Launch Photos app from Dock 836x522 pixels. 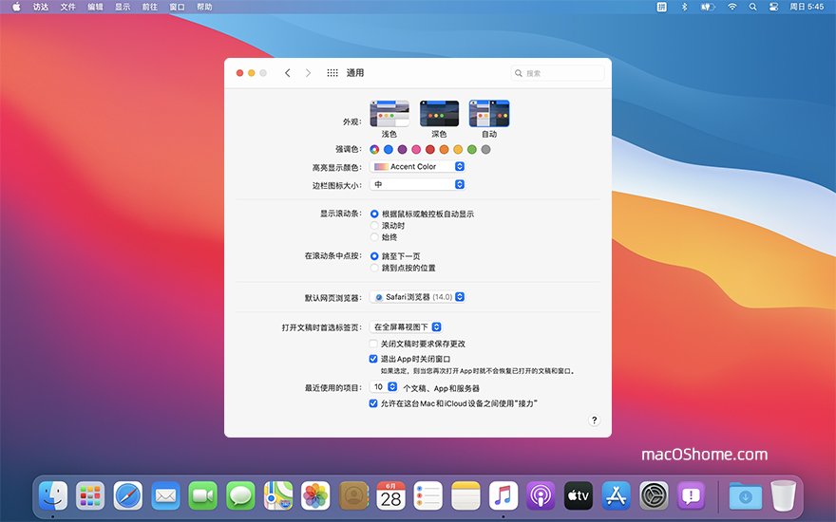[x=315, y=495]
